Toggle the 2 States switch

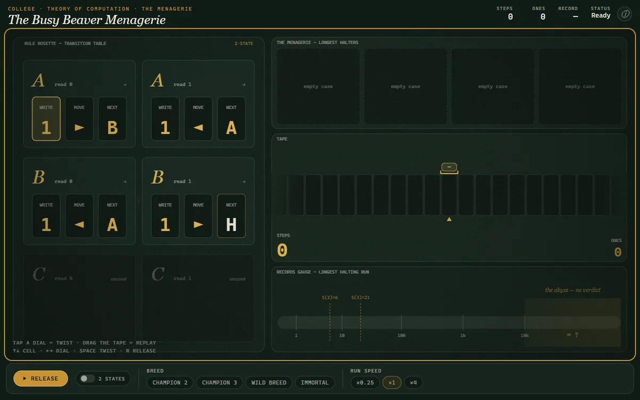(x=103, y=379)
